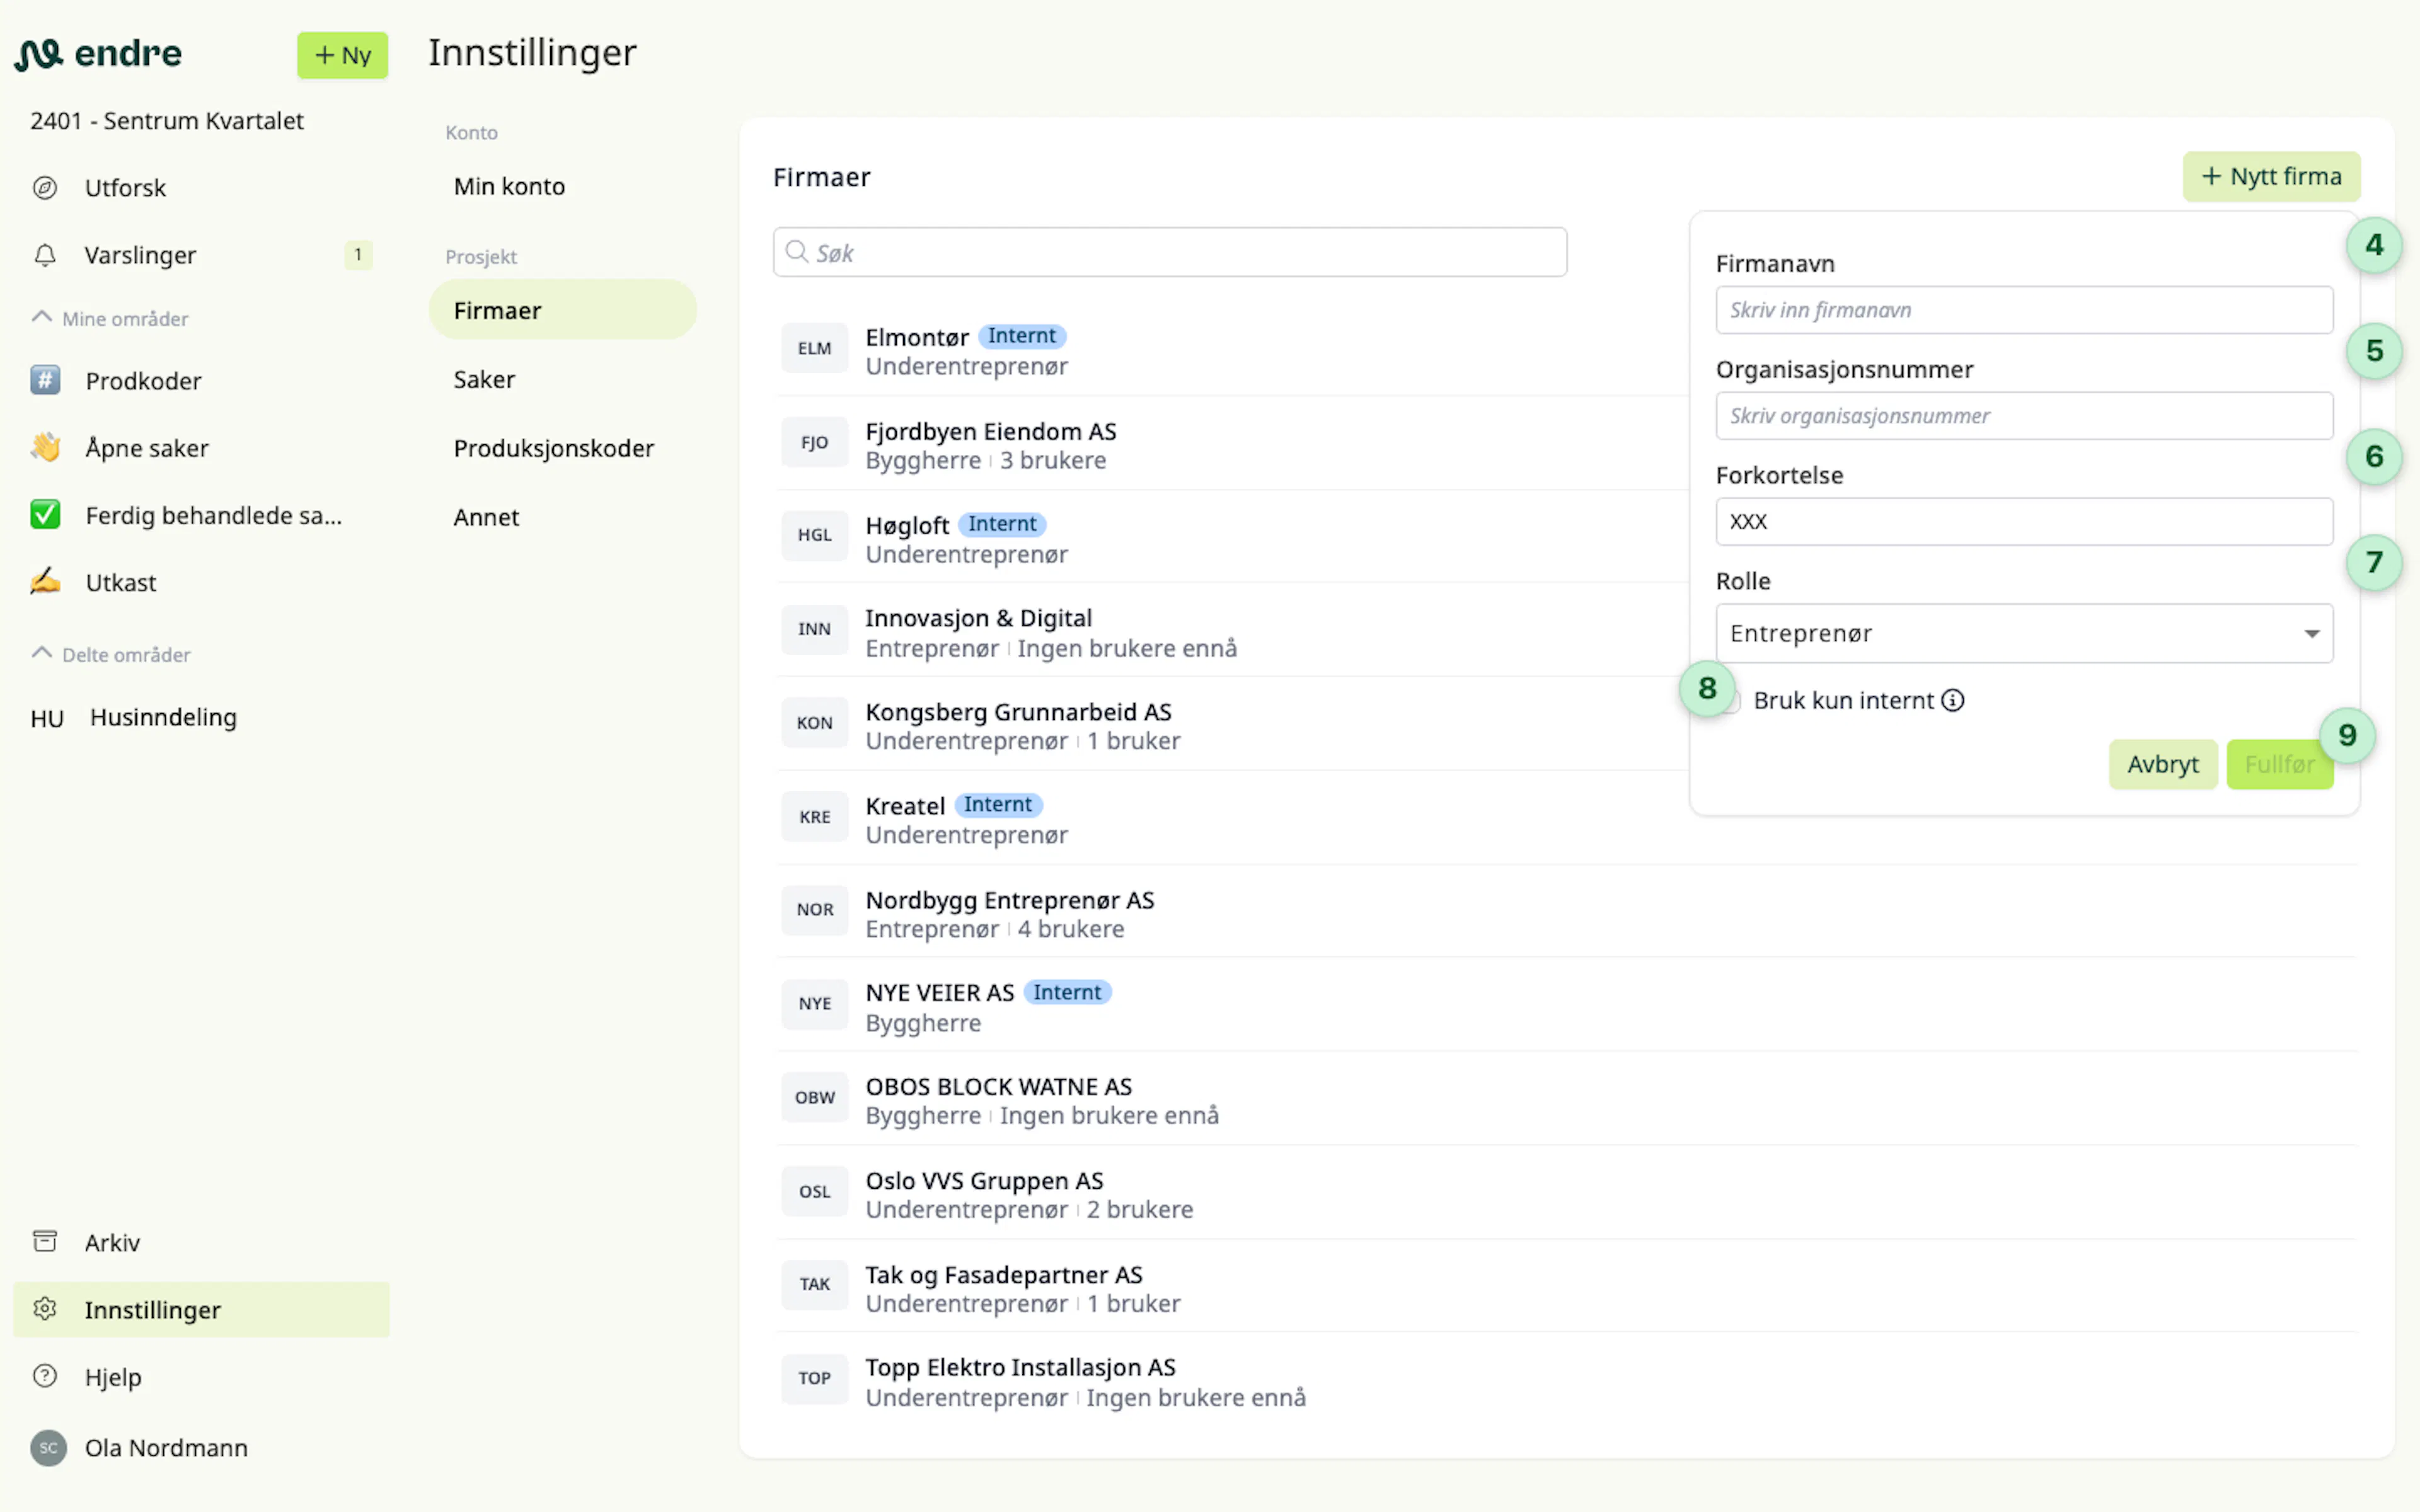
Task: Click the FJO company badge
Action: point(814,442)
